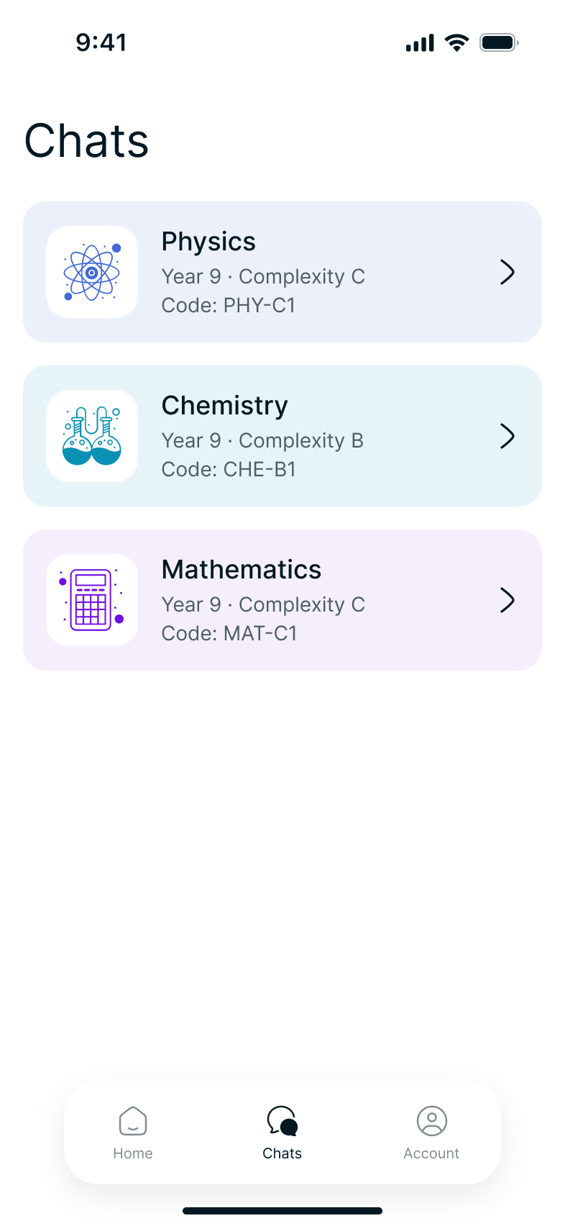Click the Wi-Fi status icon
The width and height of the screenshot is (565, 1226).
pos(456,42)
